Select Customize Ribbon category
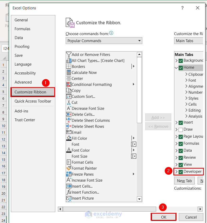 (33, 92)
